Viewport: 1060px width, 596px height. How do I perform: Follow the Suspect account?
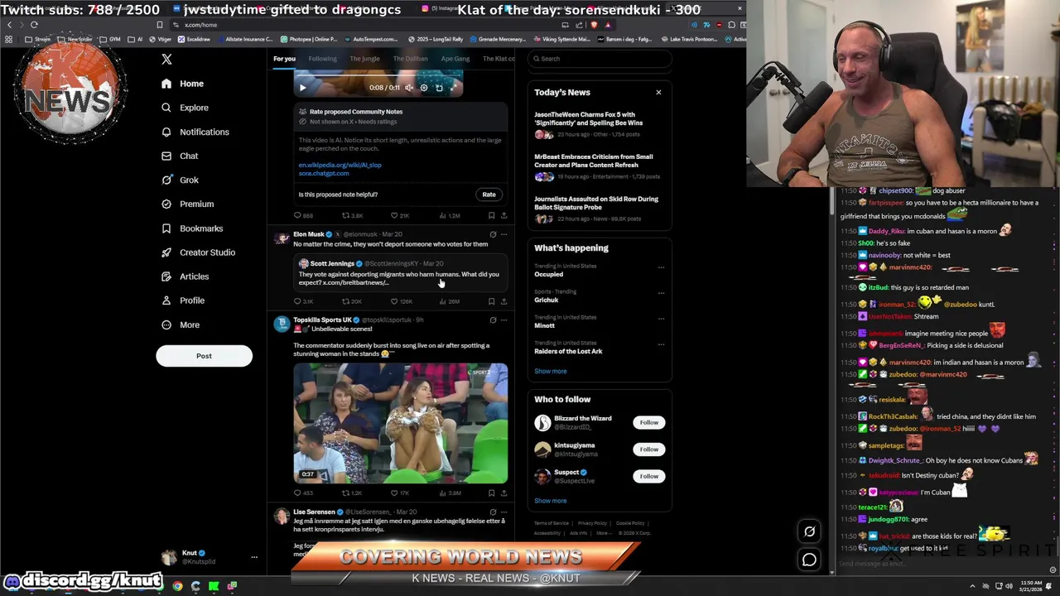point(648,476)
